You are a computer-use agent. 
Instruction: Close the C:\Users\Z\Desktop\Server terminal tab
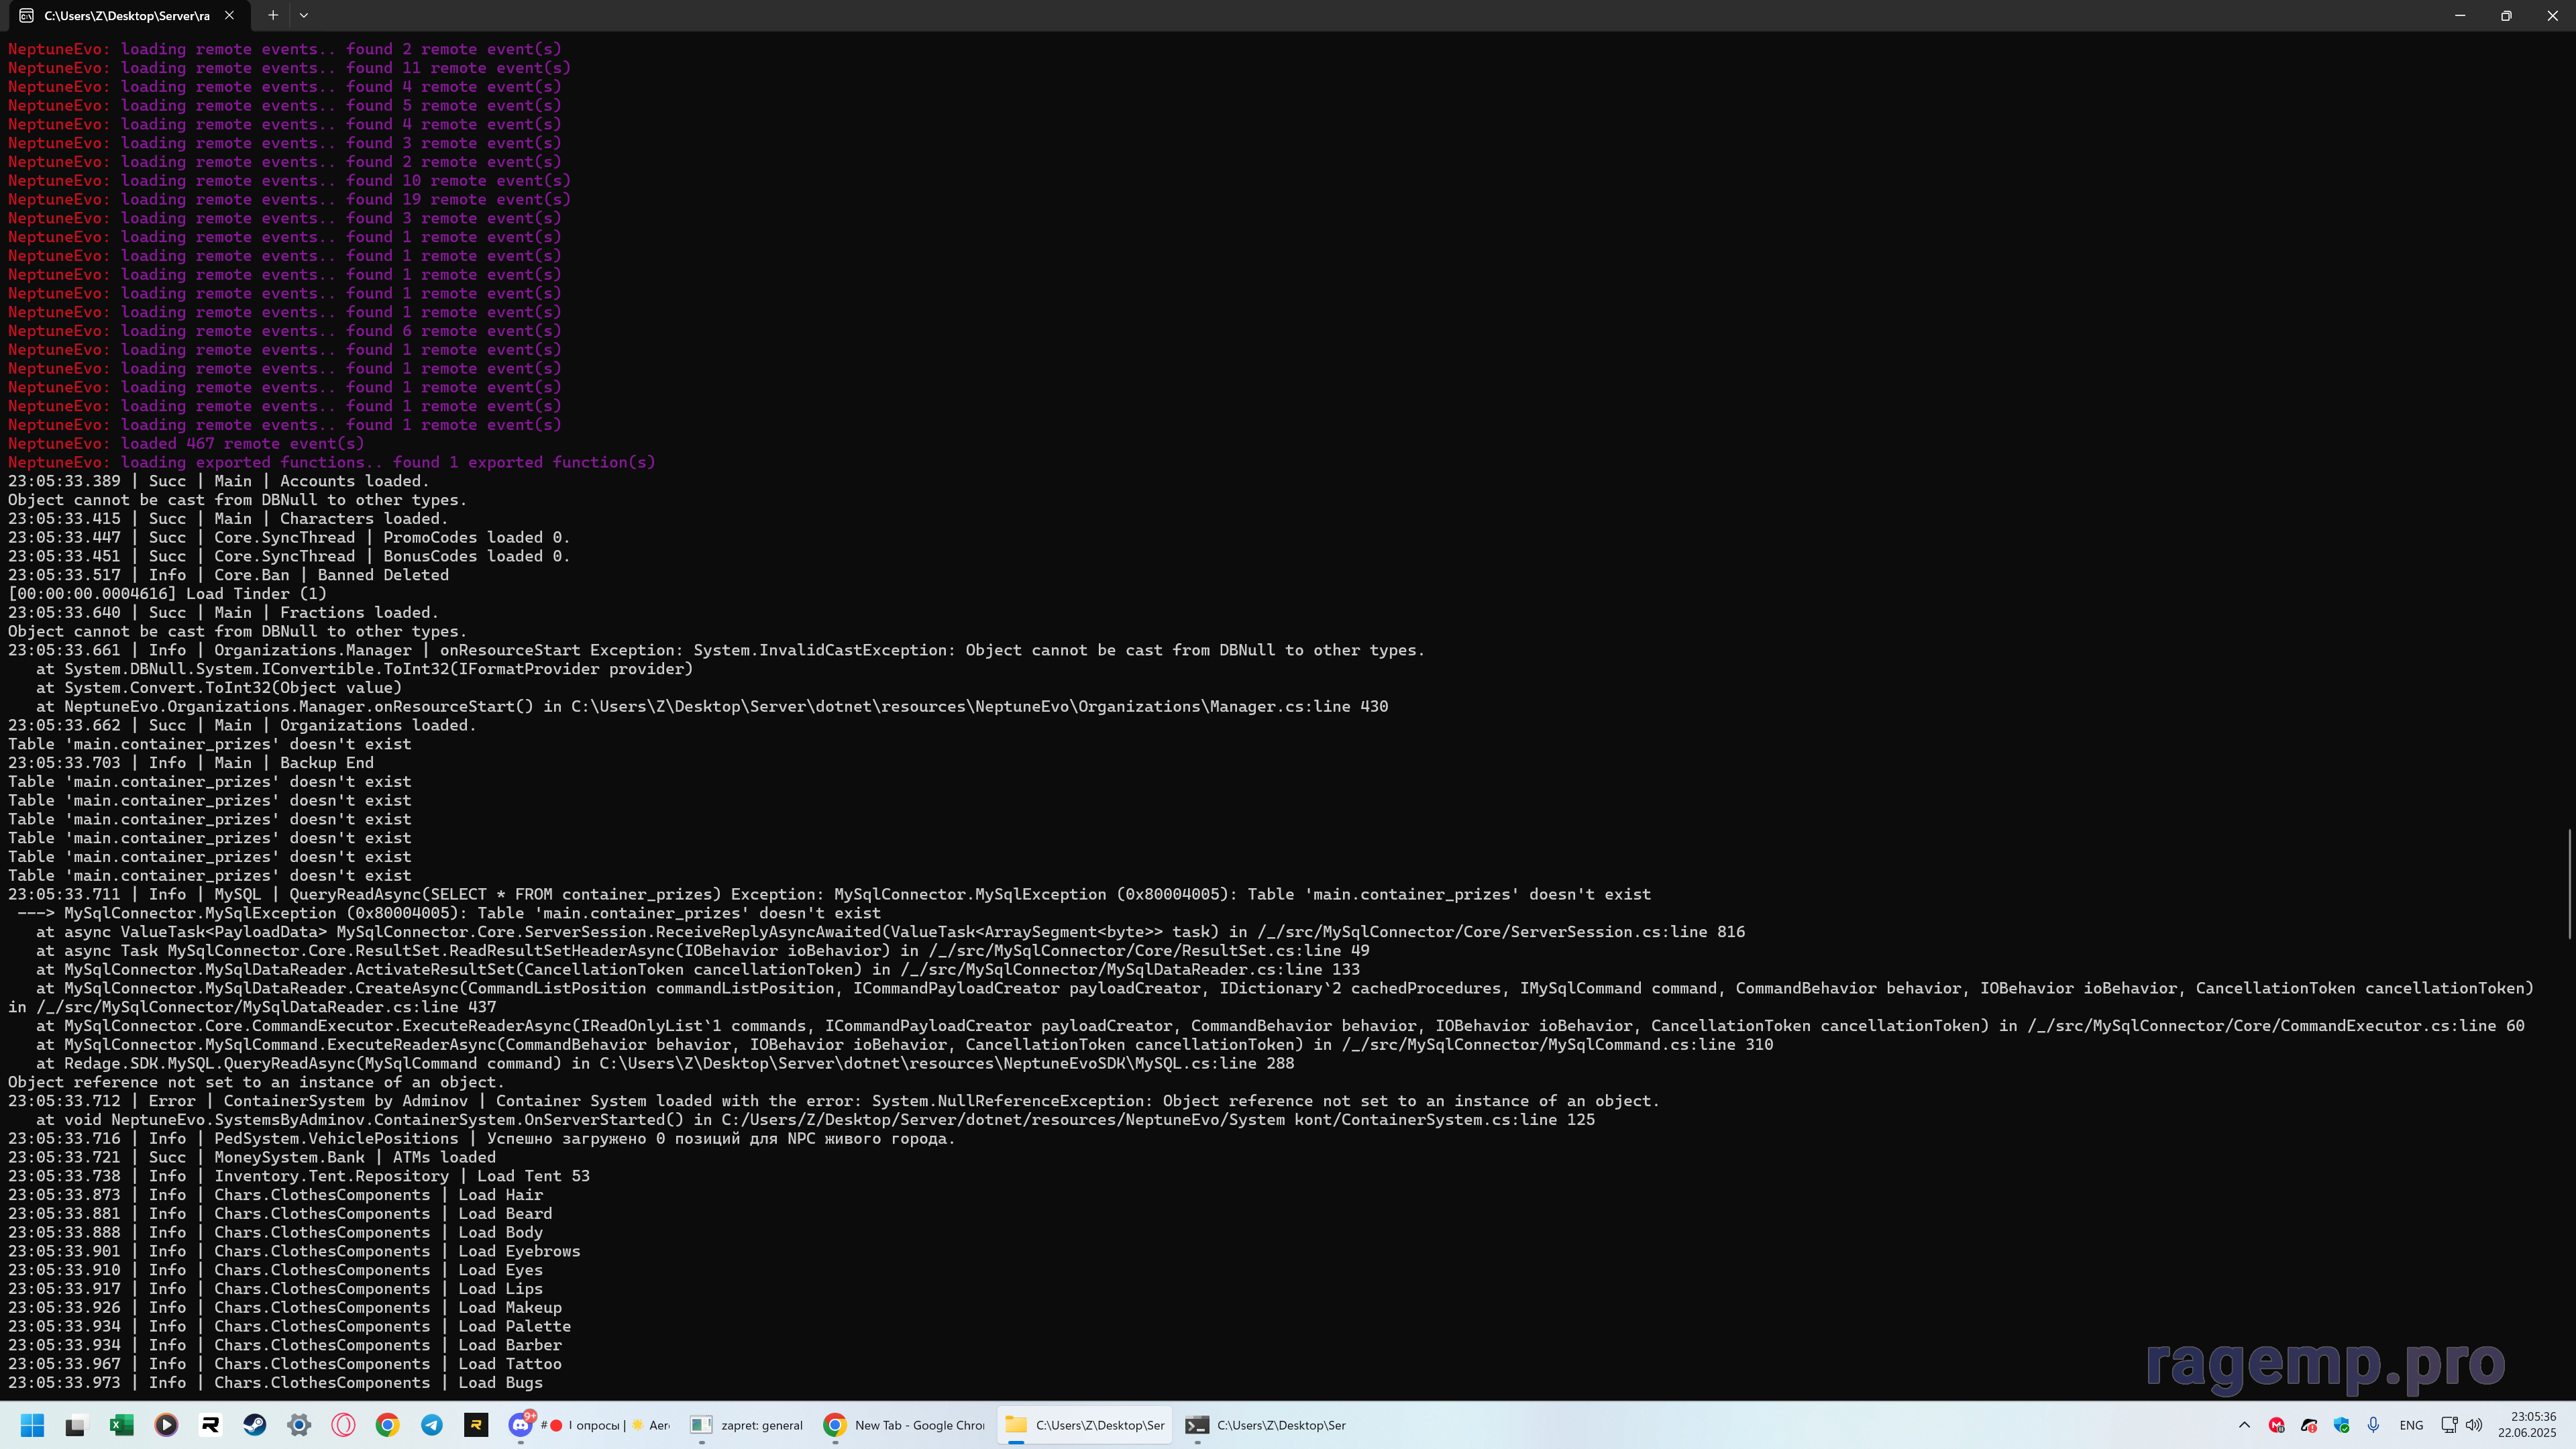[x=229, y=15]
